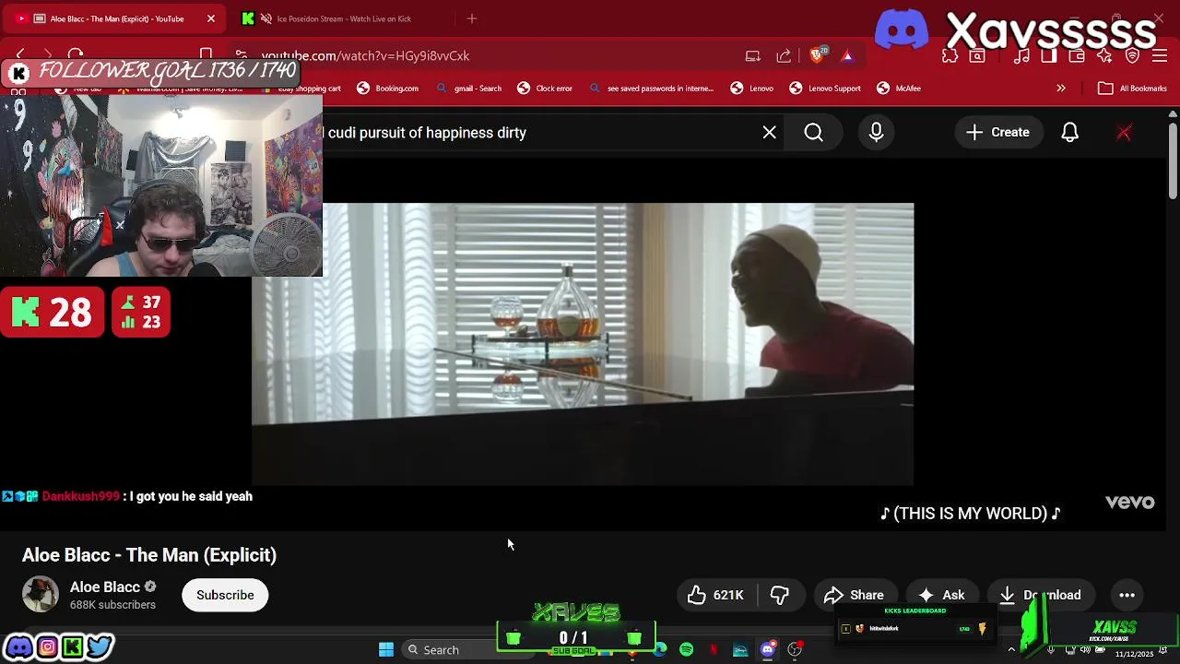The image size is (1180, 664).
Task: Unmute the Ice Poseidon tab audio icon
Action: pyautogui.click(x=265, y=18)
